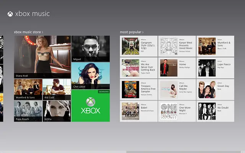Click the Mumford & Sons popular artist photo

pos(207,46)
